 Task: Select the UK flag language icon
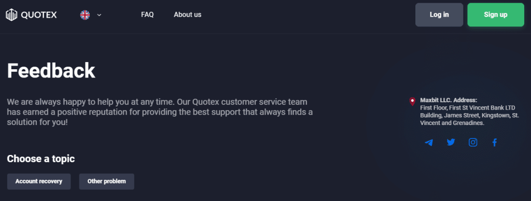[85, 15]
